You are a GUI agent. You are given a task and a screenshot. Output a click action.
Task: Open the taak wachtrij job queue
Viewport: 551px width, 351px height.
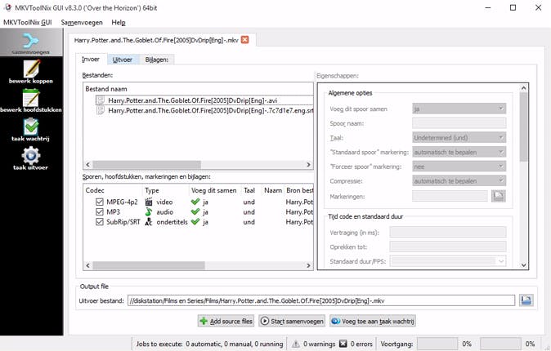[x=31, y=129]
